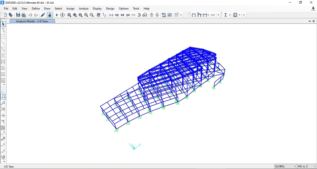Switch to yz plane view

point(128,15)
